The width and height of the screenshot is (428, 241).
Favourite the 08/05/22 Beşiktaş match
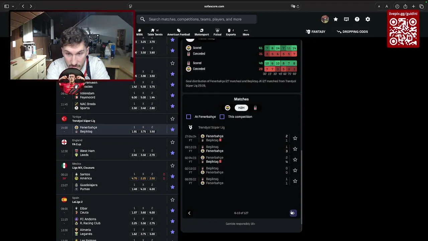tap(295, 181)
